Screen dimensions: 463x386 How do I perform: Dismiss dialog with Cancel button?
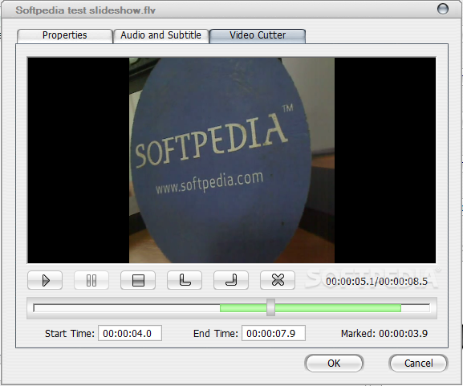(418, 364)
